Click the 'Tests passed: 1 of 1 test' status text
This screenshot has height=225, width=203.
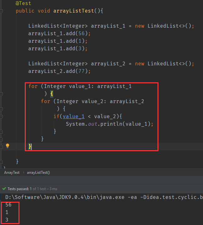pyautogui.click(x=32, y=189)
